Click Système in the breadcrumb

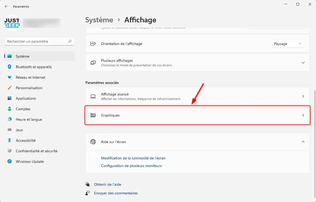pyautogui.click(x=99, y=20)
